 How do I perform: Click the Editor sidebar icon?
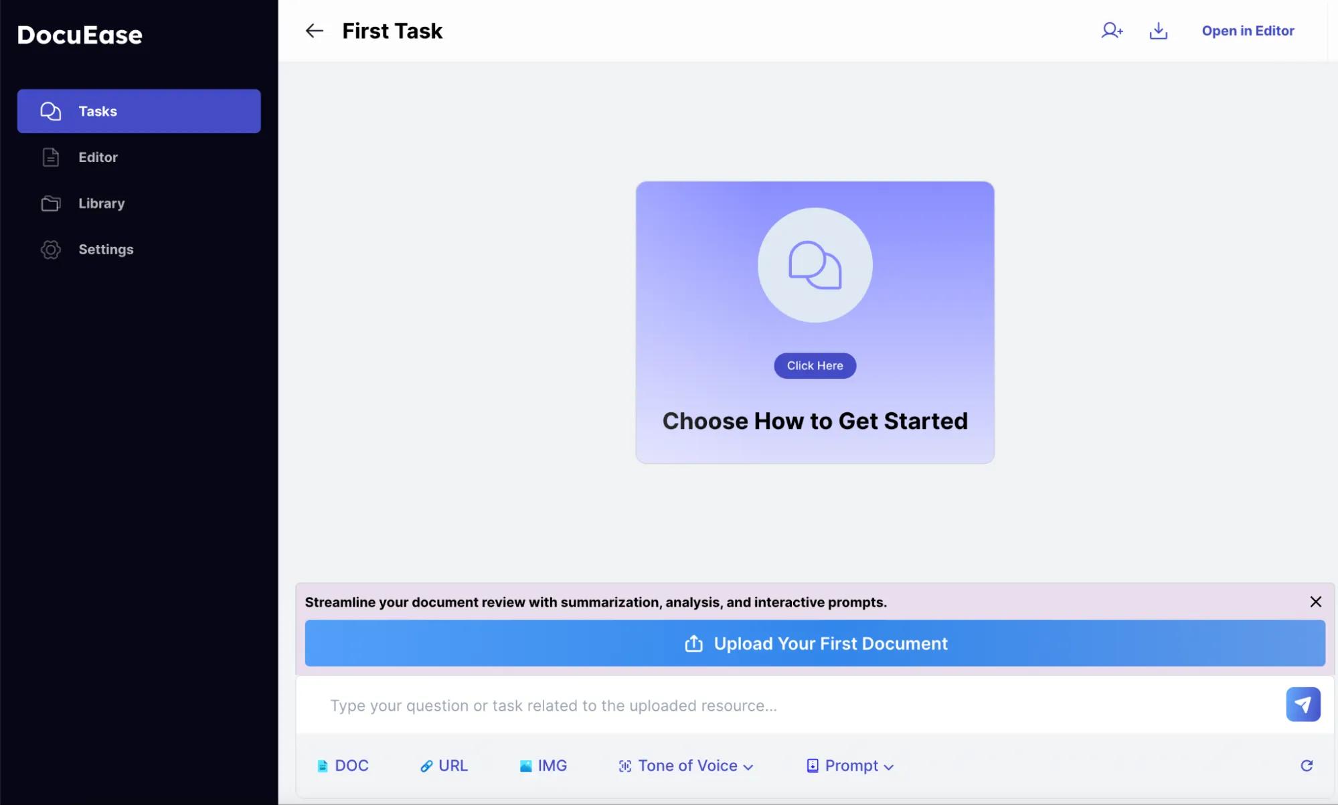point(50,157)
